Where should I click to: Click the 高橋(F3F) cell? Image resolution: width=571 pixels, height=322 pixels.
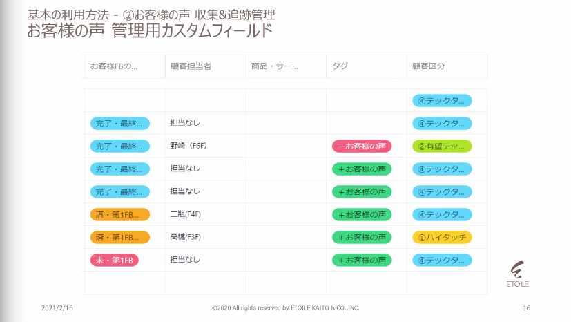[186, 238]
